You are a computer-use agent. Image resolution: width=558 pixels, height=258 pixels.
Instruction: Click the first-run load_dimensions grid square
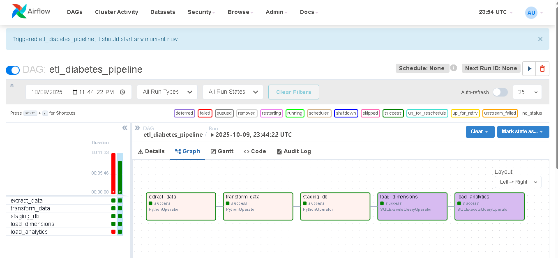(x=113, y=224)
